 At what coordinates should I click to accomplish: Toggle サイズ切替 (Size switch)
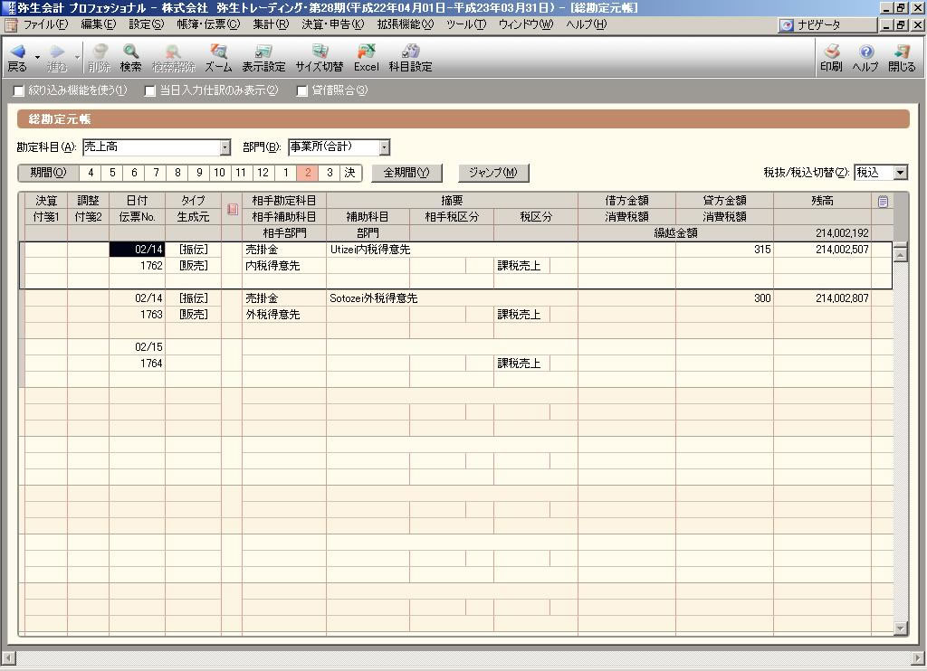(320, 58)
